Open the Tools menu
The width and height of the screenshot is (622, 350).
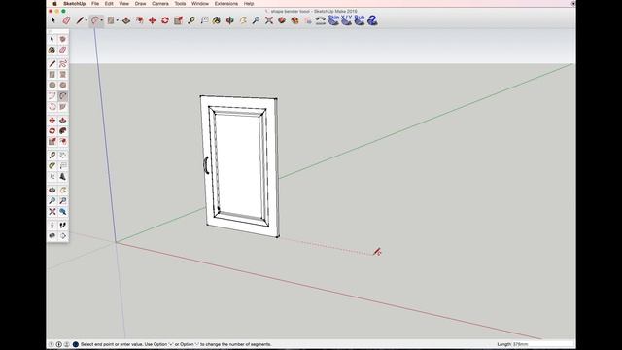(180, 3)
